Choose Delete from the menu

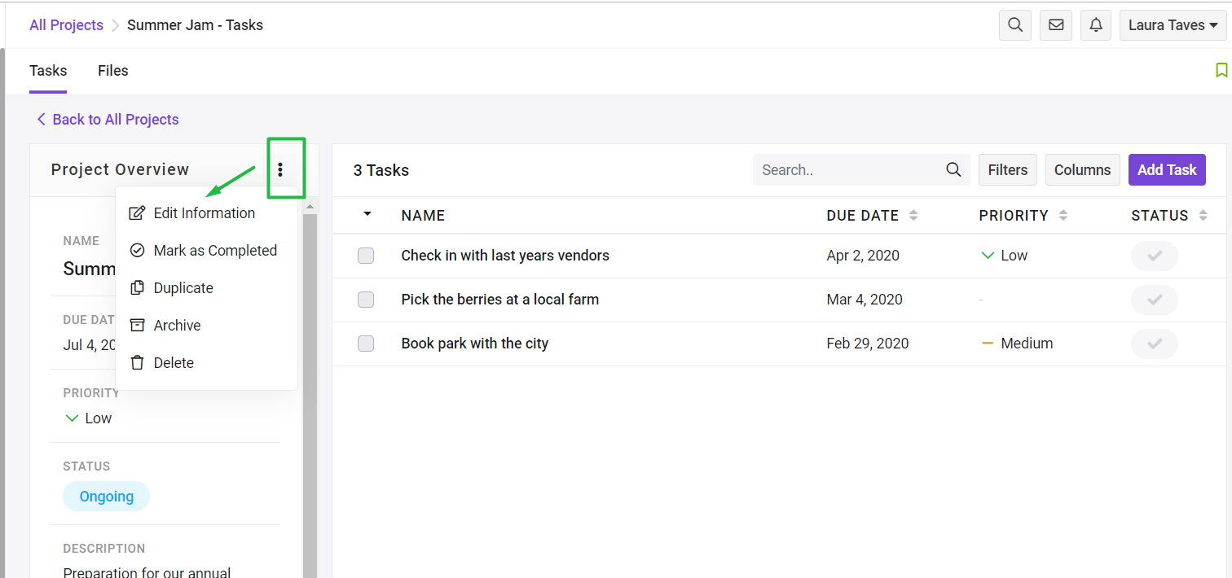click(x=206, y=363)
